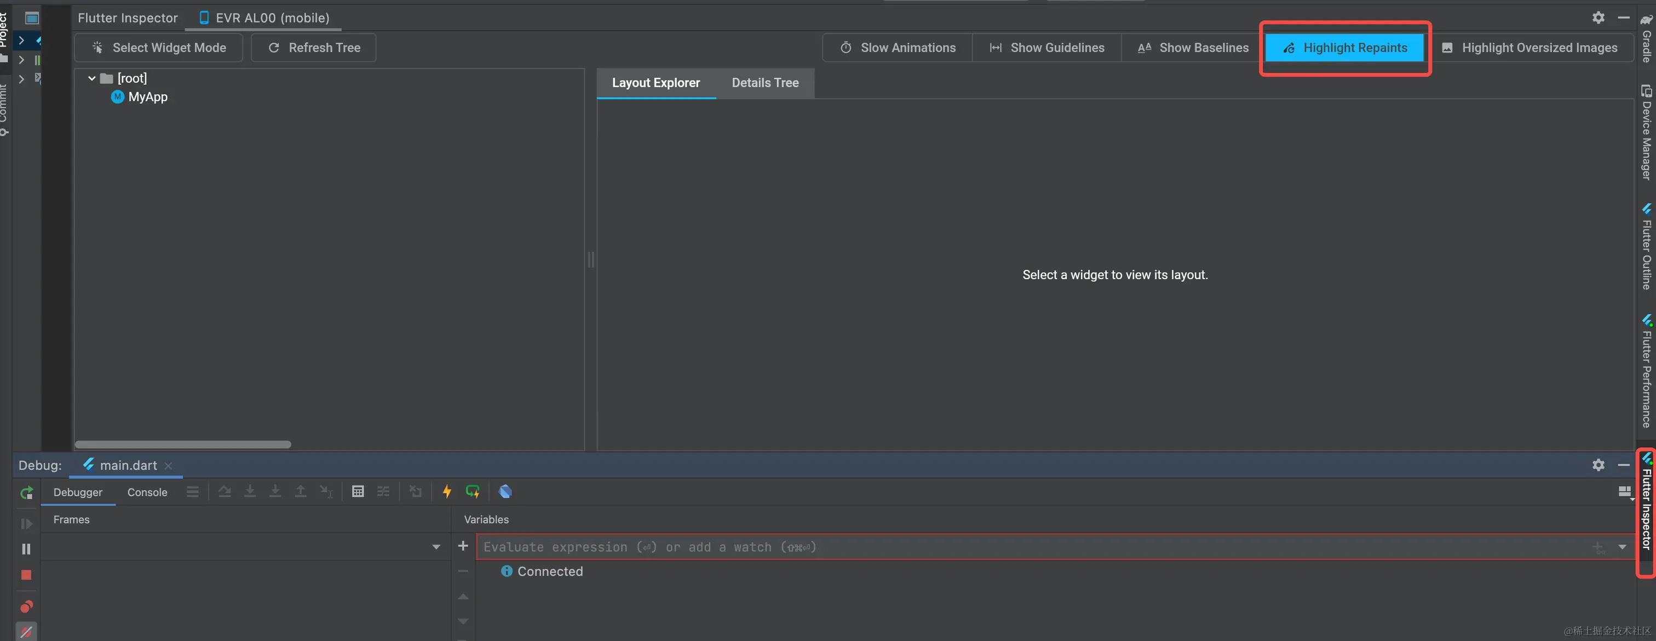Open View Breakpoints double red dots icon
1656x641 pixels.
click(26, 607)
